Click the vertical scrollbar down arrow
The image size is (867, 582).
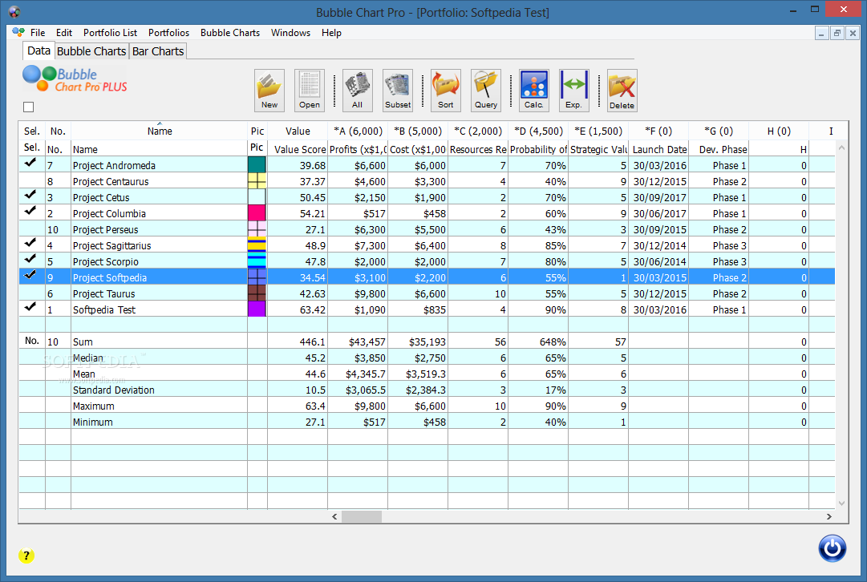[x=841, y=503]
